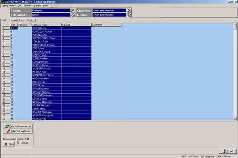Click the copy icon beside Modello field
Image resolution: width=238 pixels, height=158 pixels.
(129, 15)
